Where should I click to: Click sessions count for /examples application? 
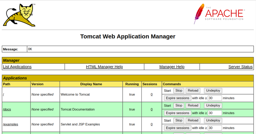click(x=152, y=124)
